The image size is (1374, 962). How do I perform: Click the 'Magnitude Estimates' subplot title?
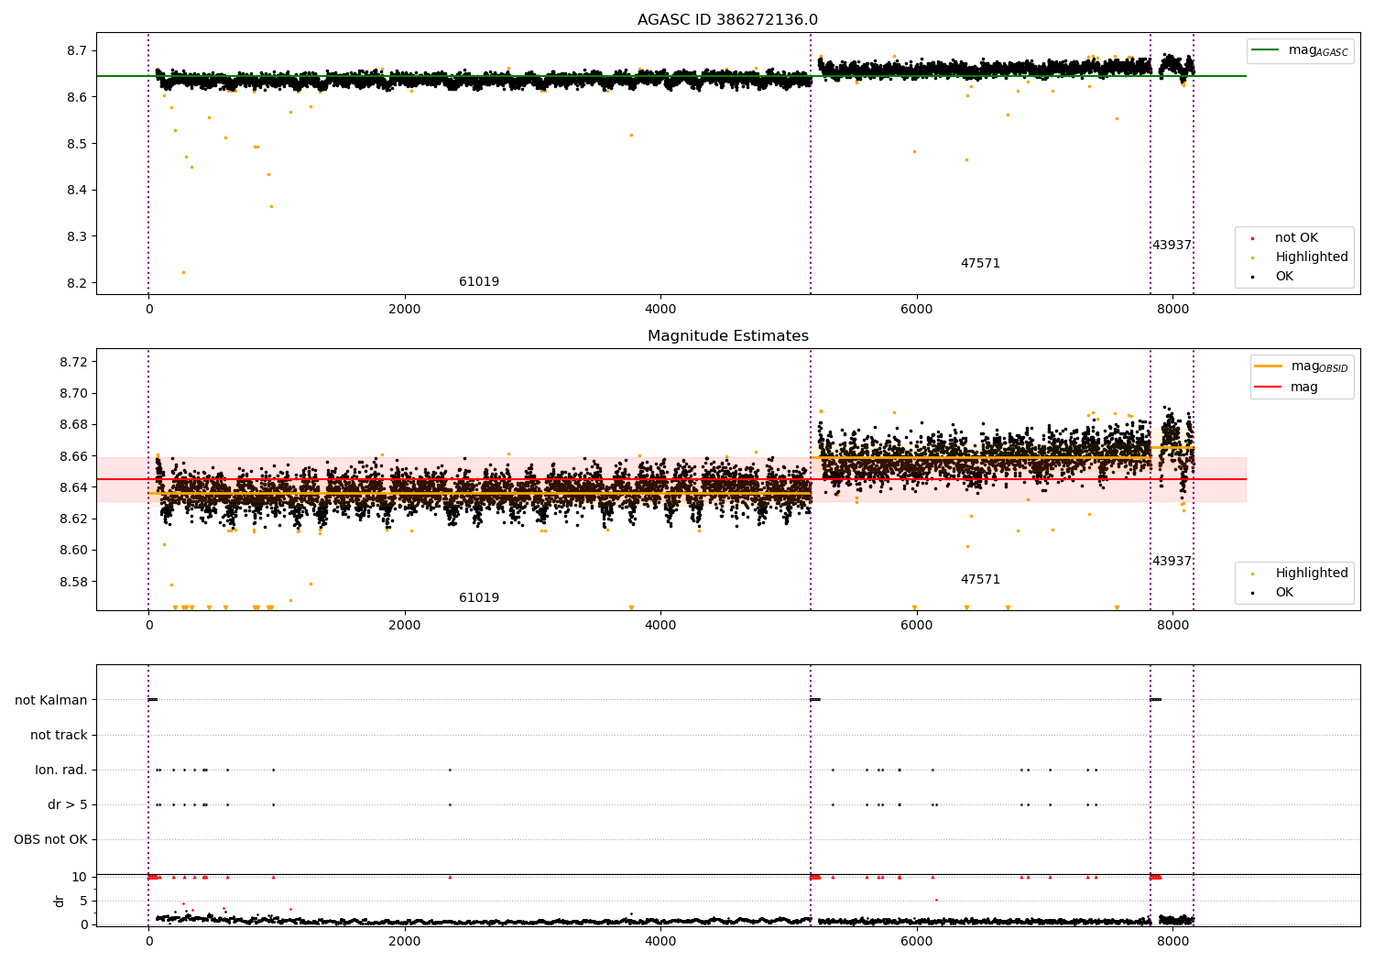(x=728, y=336)
